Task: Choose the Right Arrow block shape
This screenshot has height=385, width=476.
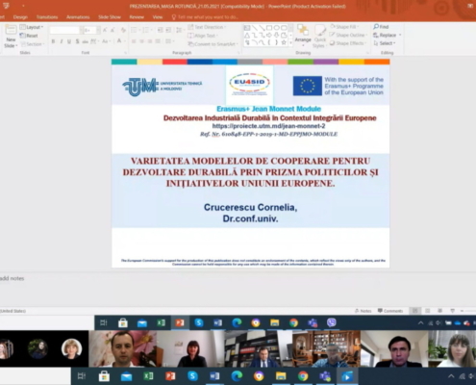Action: tap(269, 36)
